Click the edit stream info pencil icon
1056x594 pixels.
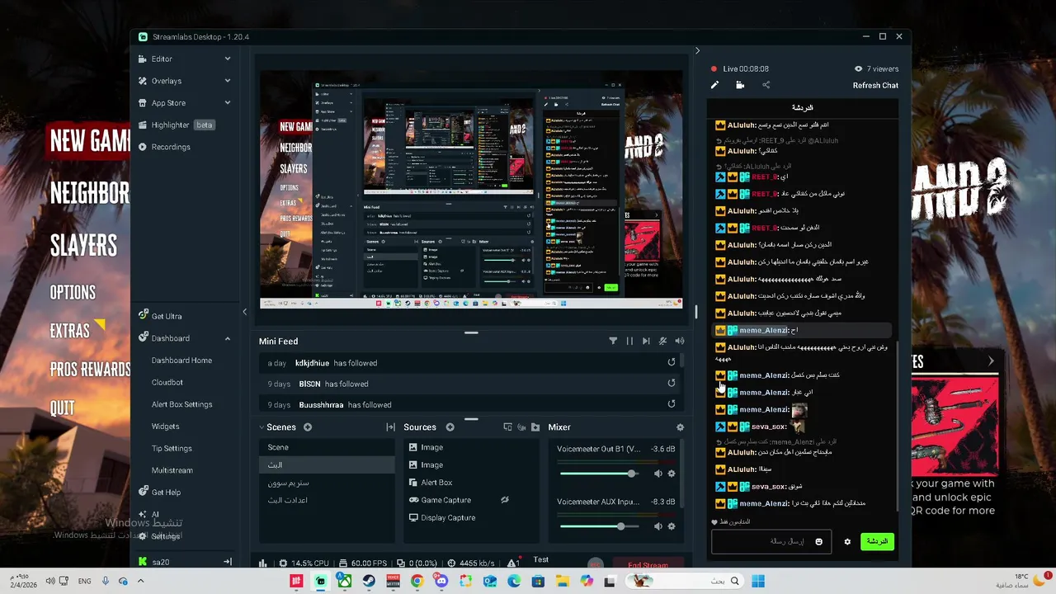(x=714, y=85)
